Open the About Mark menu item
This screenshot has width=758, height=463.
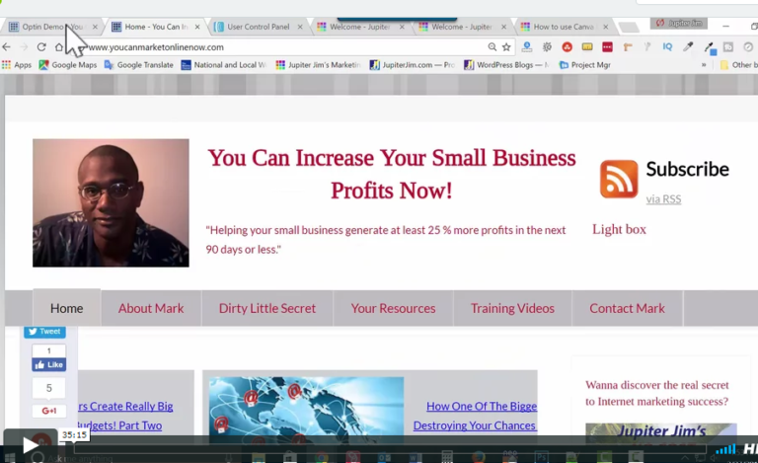coord(151,308)
